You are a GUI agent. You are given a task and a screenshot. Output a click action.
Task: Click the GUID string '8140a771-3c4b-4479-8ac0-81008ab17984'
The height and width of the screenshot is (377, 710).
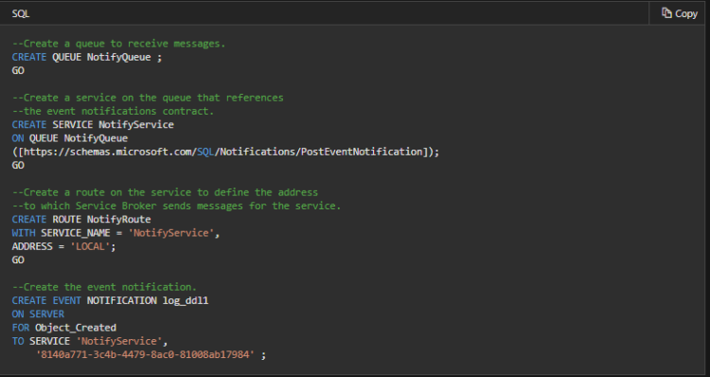click(x=145, y=354)
